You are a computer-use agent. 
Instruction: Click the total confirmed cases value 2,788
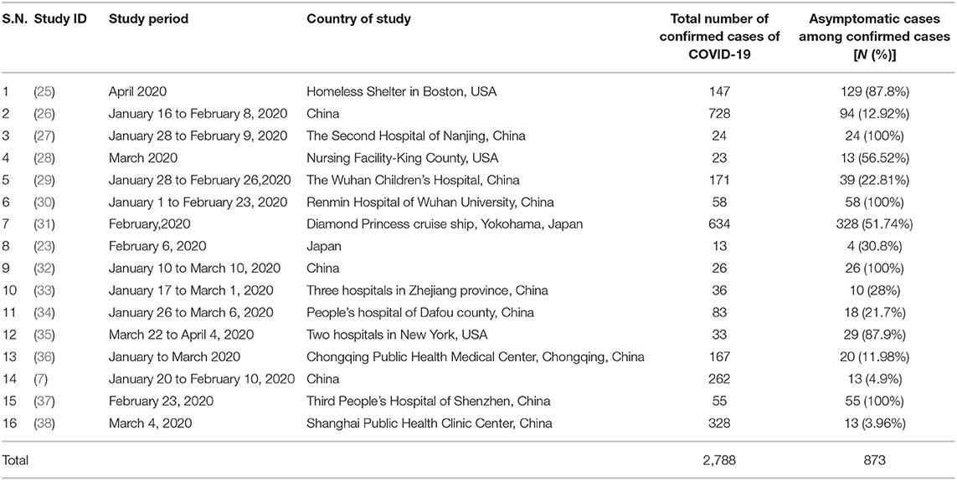click(x=718, y=459)
